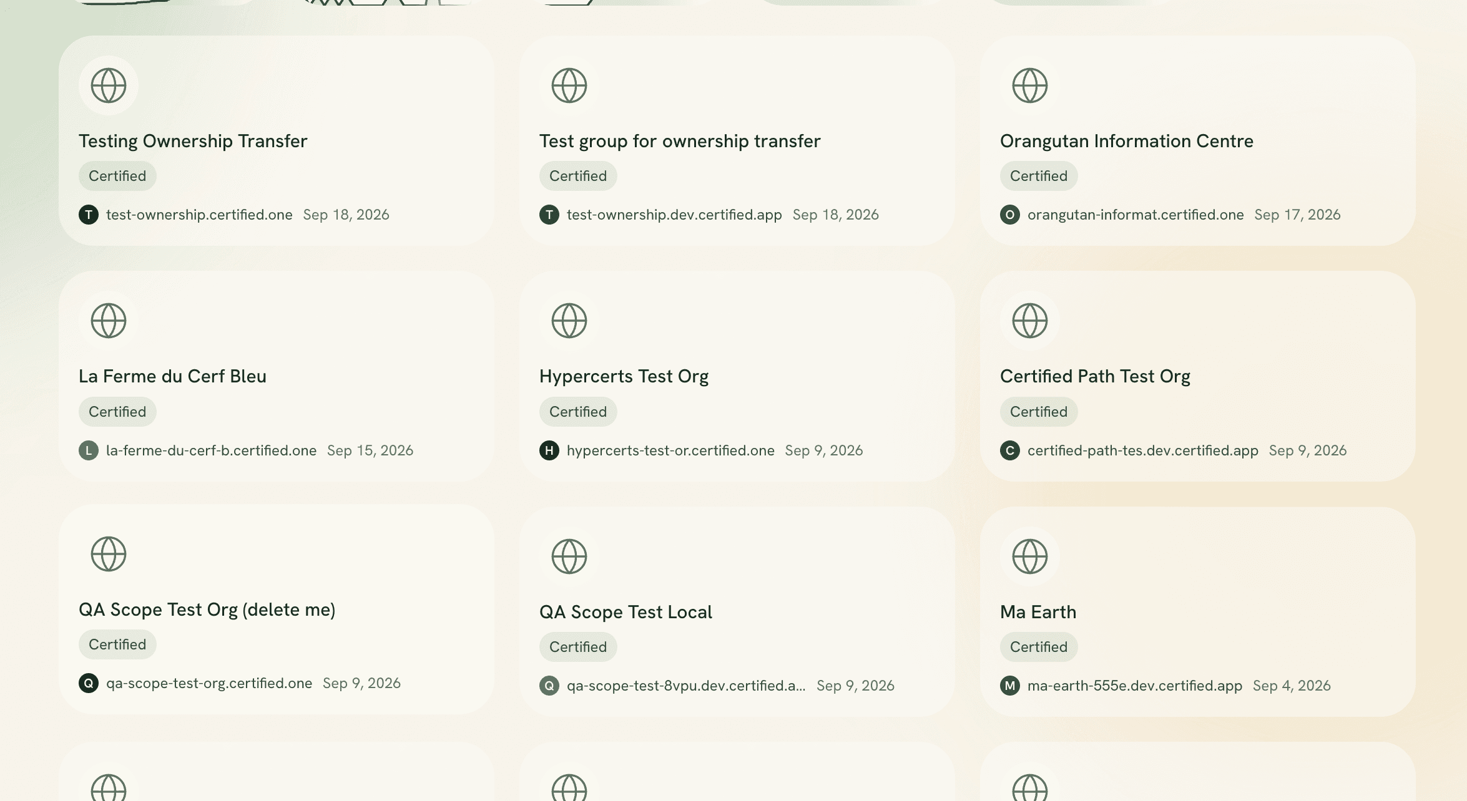Click Certified badge on Ma Earth card
The width and height of the screenshot is (1467, 801).
[1039, 647]
